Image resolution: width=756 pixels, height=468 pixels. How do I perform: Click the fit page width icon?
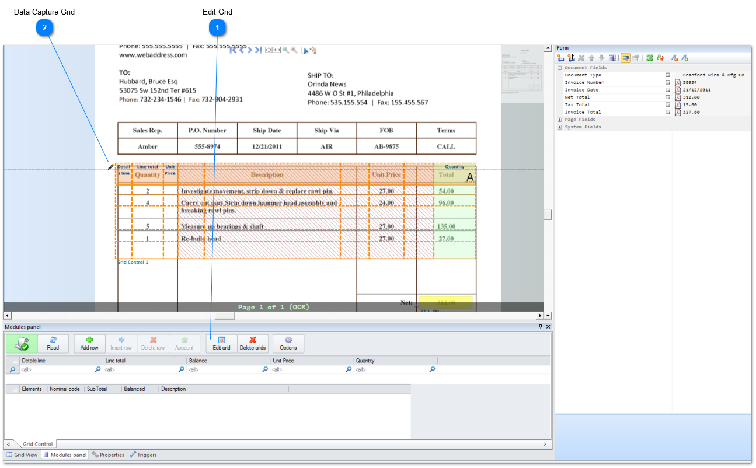(x=278, y=50)
